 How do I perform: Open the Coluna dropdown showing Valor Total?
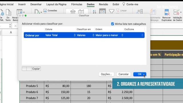pyautogui.click(x=60, y=35)
